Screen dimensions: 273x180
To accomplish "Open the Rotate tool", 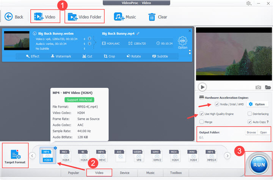I will pos(134,56).
